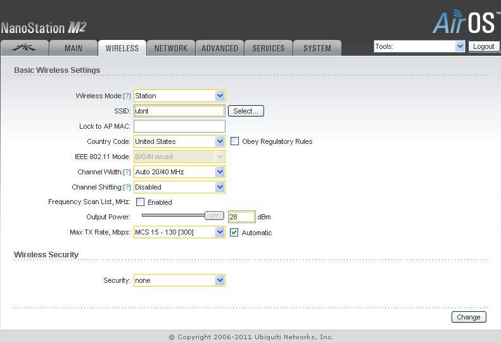This screenshot has width=501, height=343.
Task: Click the Lock to AP MAC field
Action: (179, 126)
